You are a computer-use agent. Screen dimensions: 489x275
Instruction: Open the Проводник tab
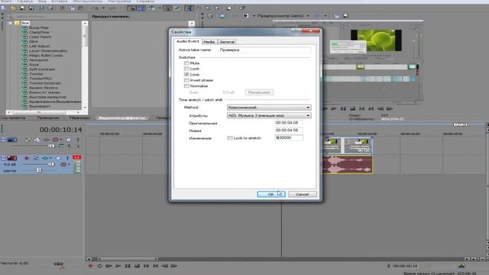48,118
